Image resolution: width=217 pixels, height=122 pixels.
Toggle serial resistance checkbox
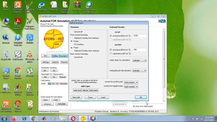coord(111,36)
